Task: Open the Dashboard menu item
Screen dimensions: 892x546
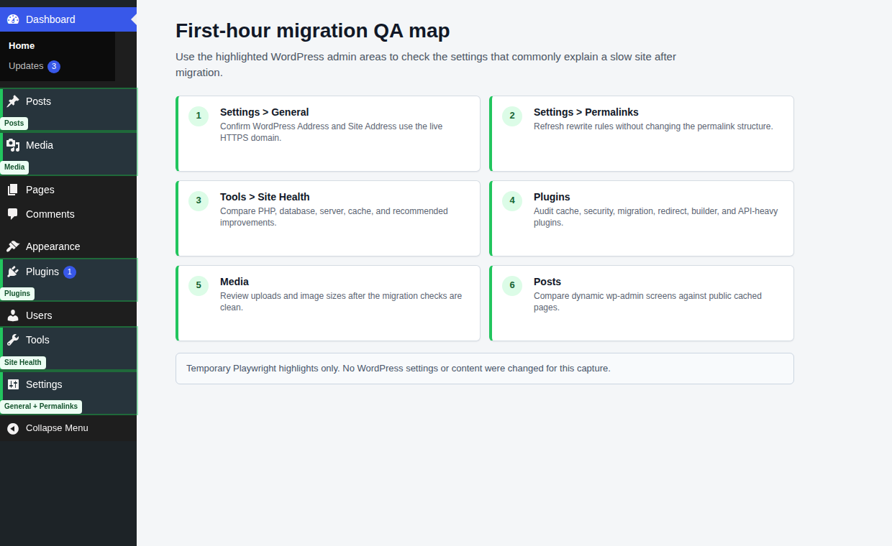Action: point(68,19)
